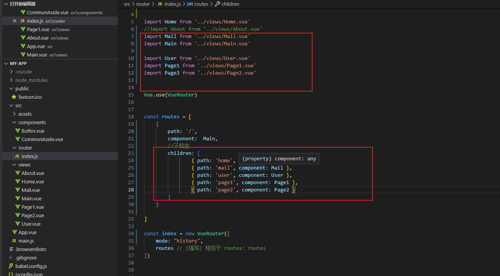The width and height of the screenshot is (500, 276).
Task: Click line number 18 in the gutter
Action: [x=131, y=117]
